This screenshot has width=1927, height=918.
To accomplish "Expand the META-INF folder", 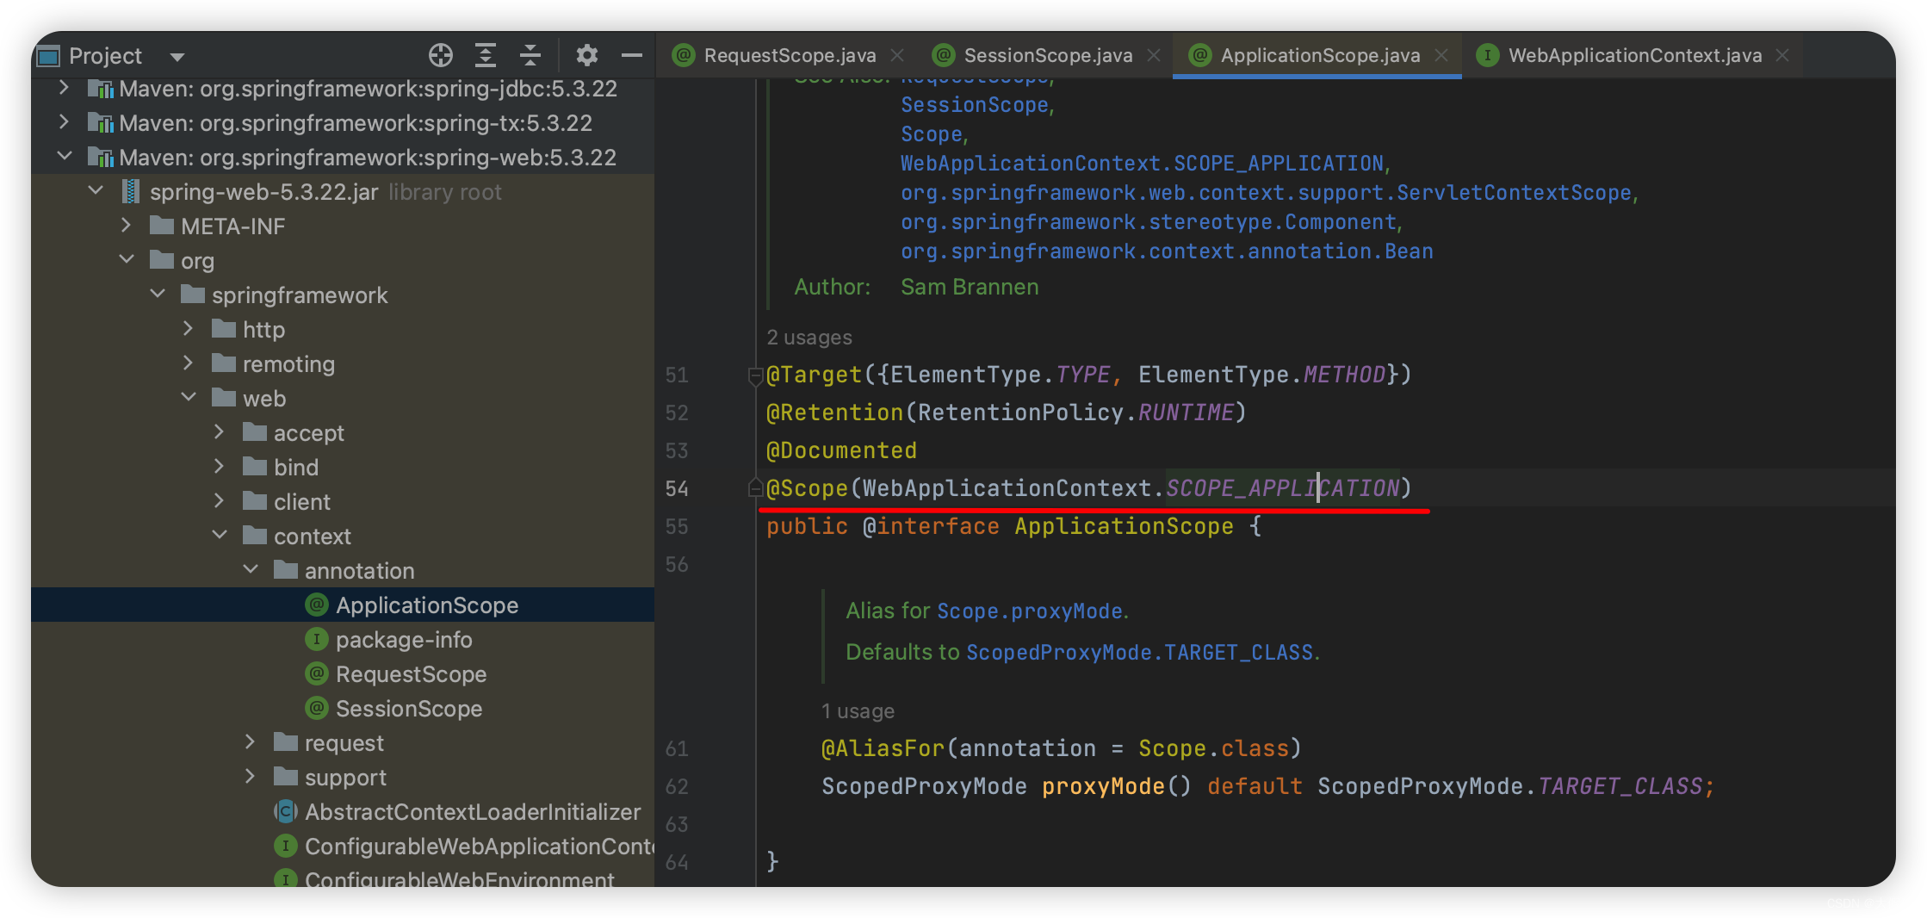I will pos(126,226).
